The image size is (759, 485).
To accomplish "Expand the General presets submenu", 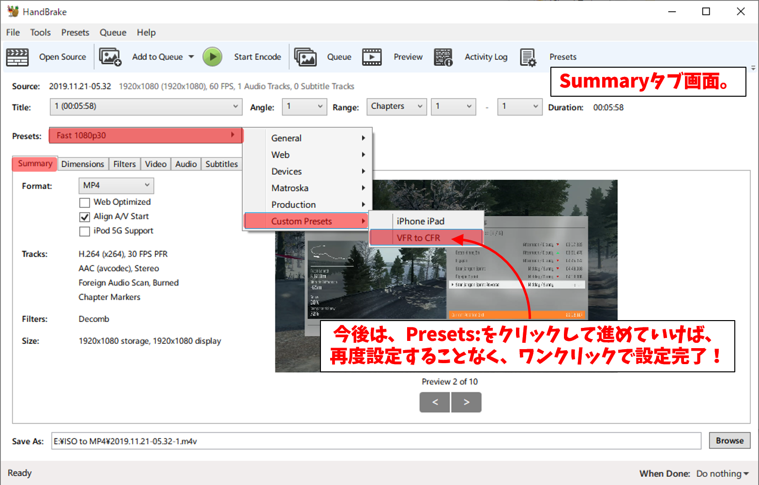I will (307, 138).
